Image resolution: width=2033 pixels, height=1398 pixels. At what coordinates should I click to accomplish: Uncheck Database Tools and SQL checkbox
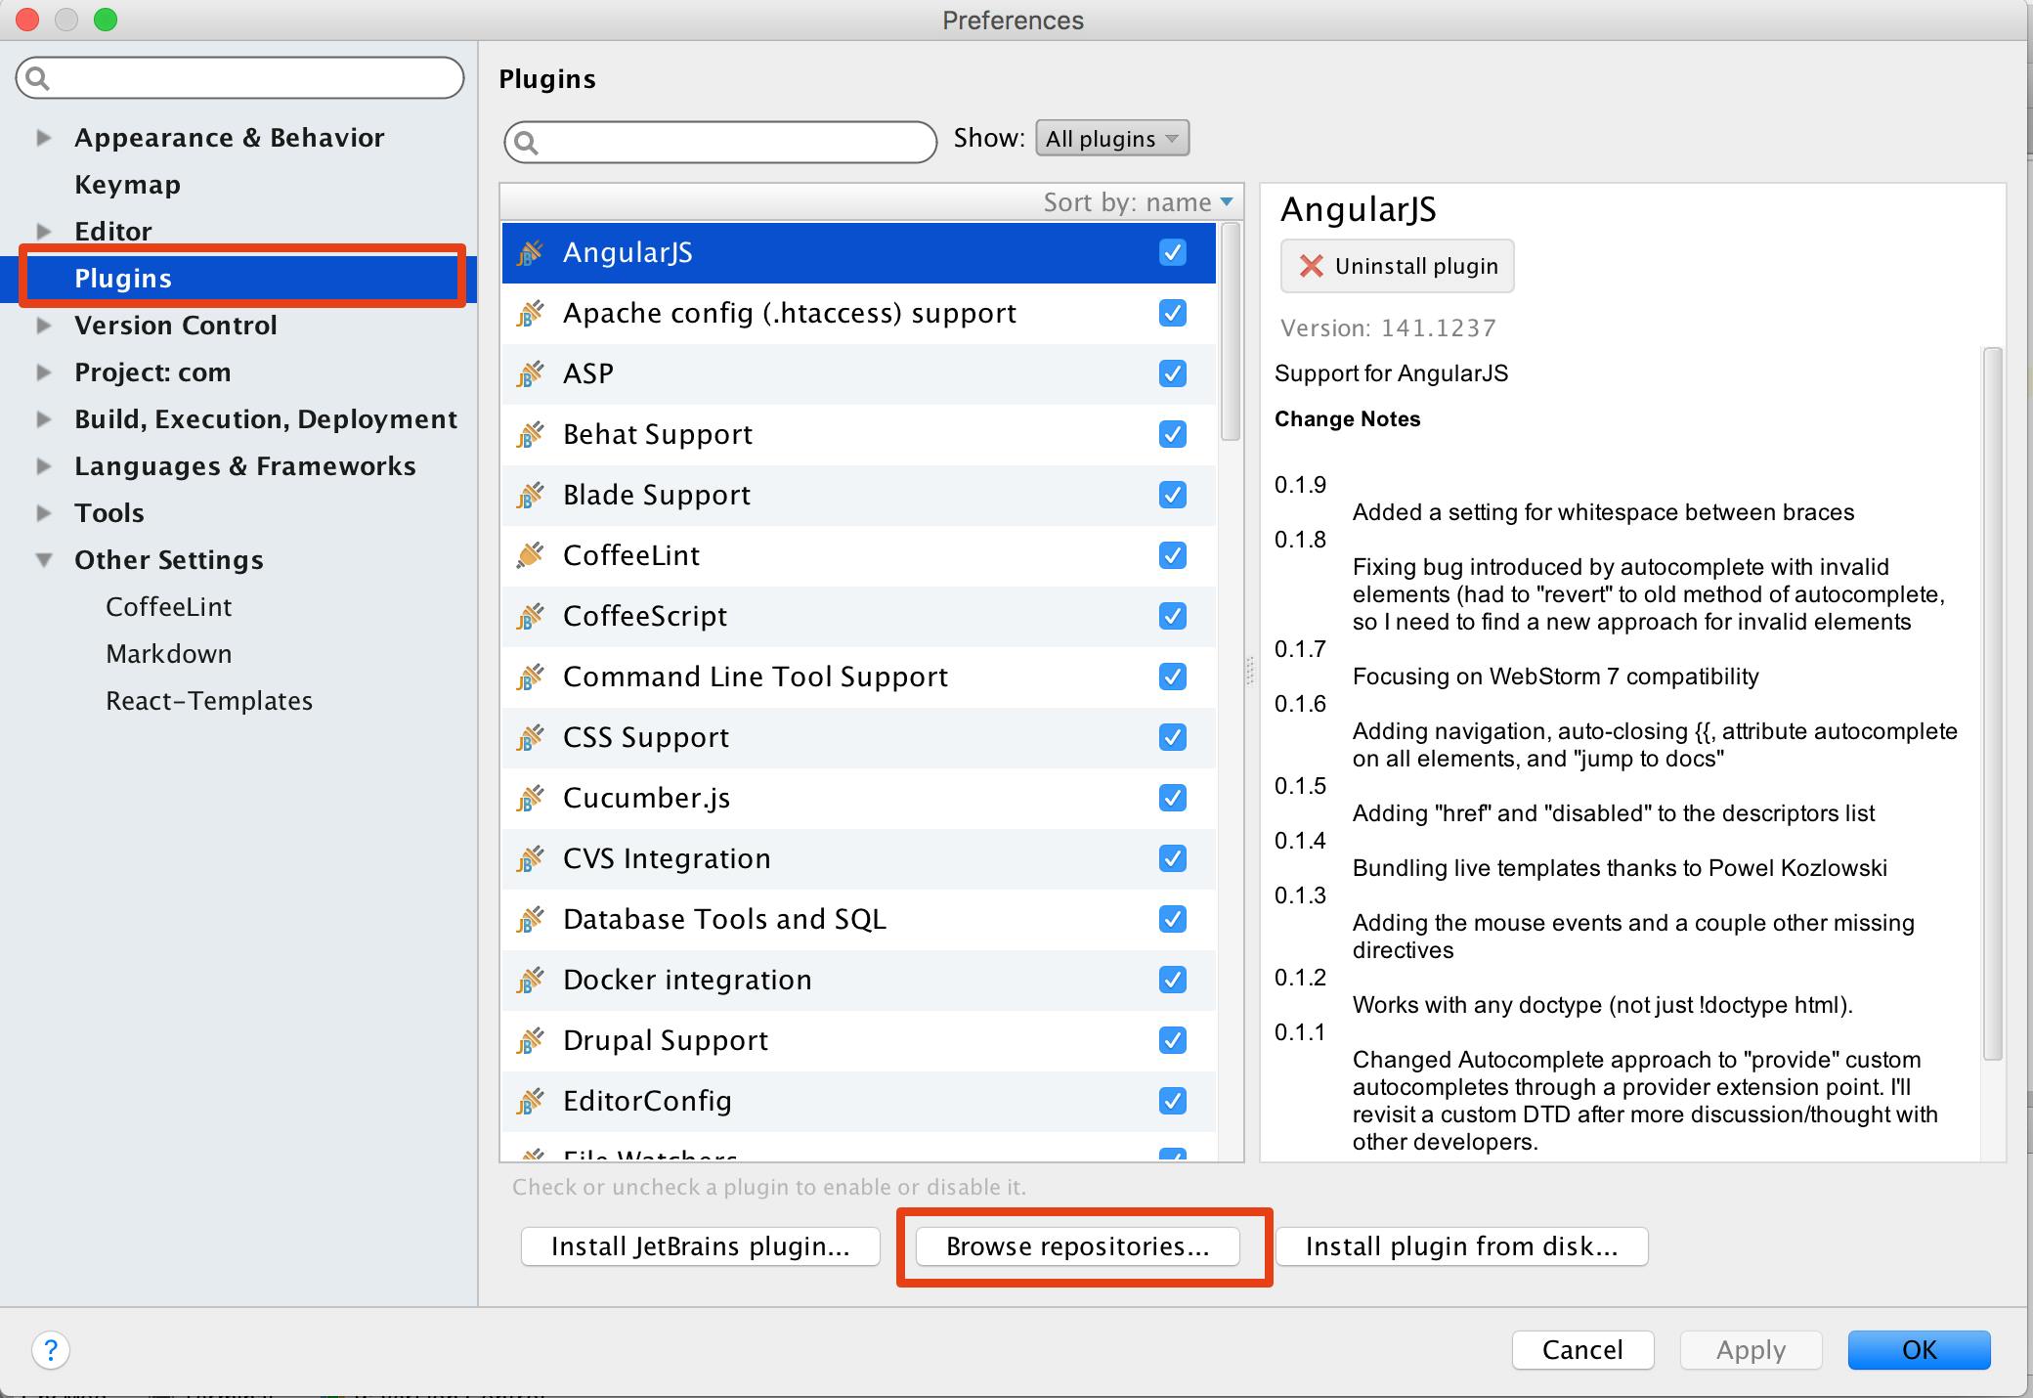pos(1173,919)
